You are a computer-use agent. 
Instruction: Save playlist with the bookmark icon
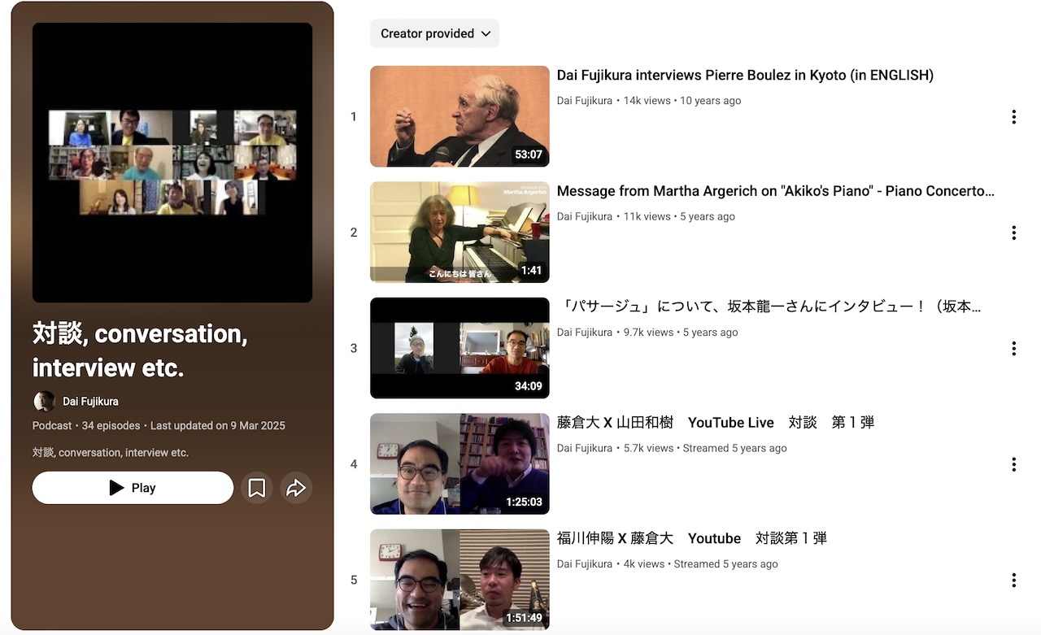point(257,488)
